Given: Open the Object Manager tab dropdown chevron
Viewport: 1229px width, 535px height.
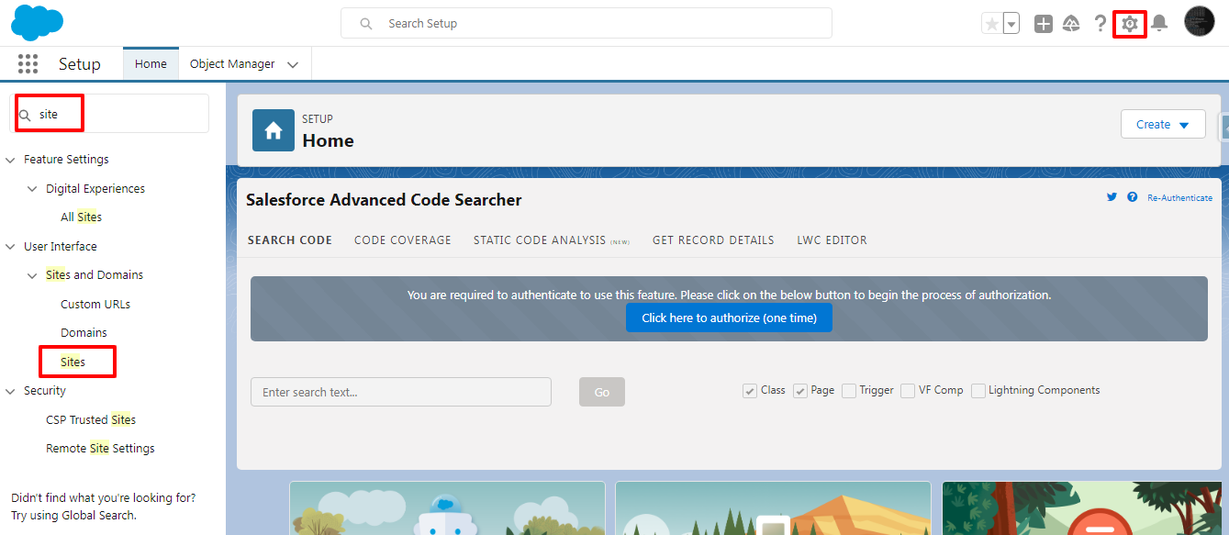Looking at the screenshot, I should tap(293, 64).
